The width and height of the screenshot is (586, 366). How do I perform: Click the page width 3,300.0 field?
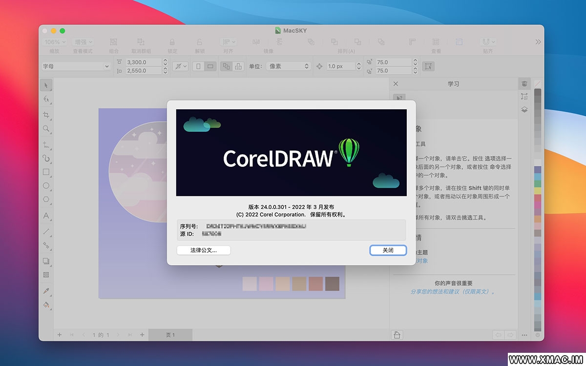pyautogui.click(x=144, y=62)
